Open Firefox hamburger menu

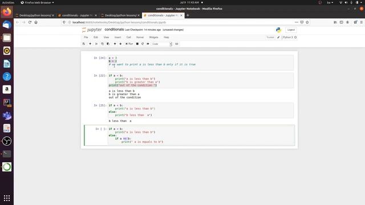[362, 22]
